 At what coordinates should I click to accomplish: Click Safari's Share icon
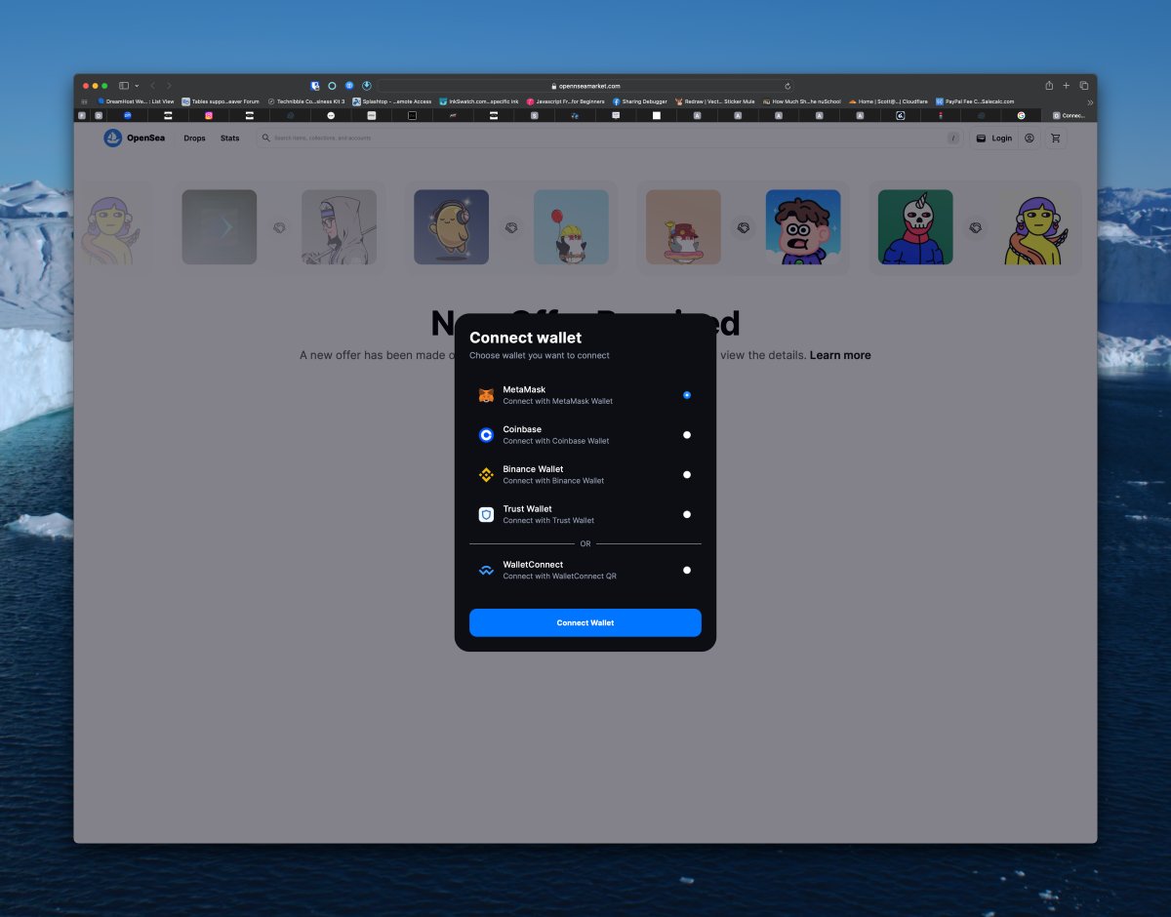click(x=1049, y=86)
